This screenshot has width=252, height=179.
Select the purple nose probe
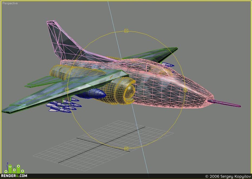(x=224, y=103)
